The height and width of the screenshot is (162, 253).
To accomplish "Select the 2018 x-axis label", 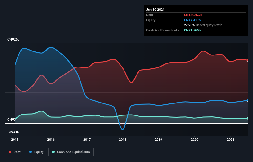I will click(123, 140).
